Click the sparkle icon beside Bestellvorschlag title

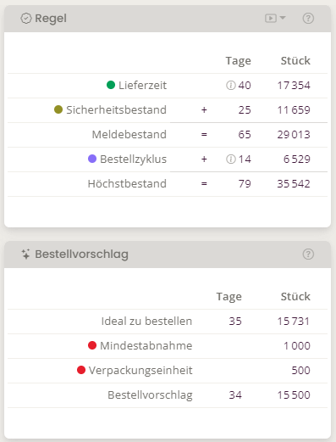point(25,255)
